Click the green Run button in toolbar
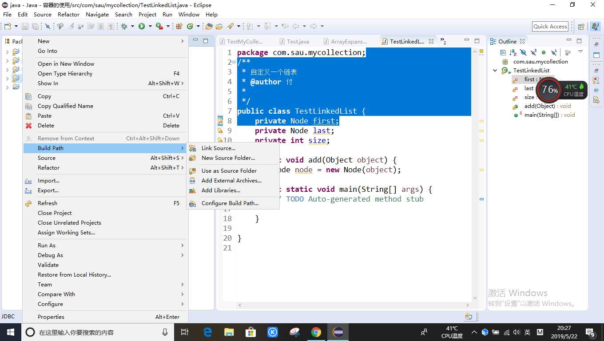Viewport: 604px width, 341px height. [x=141, y=27]
